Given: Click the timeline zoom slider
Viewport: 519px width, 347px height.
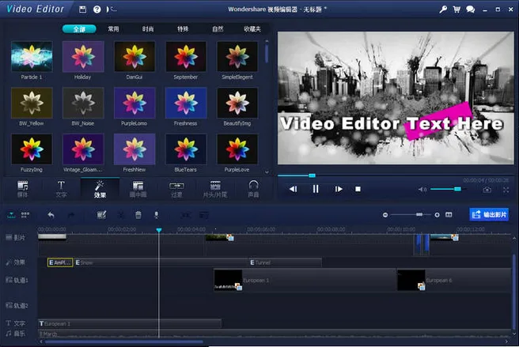Looking at the screenshot, I should [419, 214].
